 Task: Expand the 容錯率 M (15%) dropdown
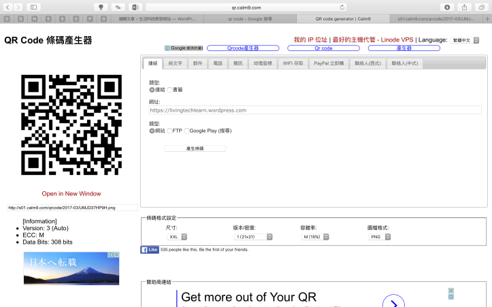click(316, 237)
